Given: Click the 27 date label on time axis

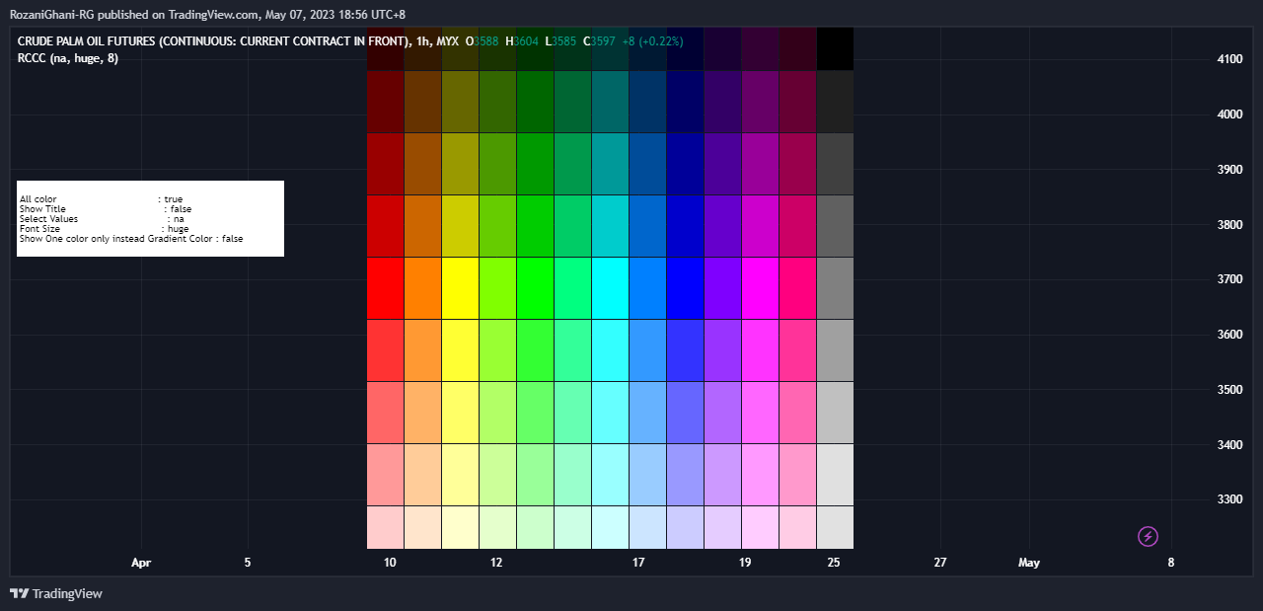Looking at the screenshot, I should point(940,563).
